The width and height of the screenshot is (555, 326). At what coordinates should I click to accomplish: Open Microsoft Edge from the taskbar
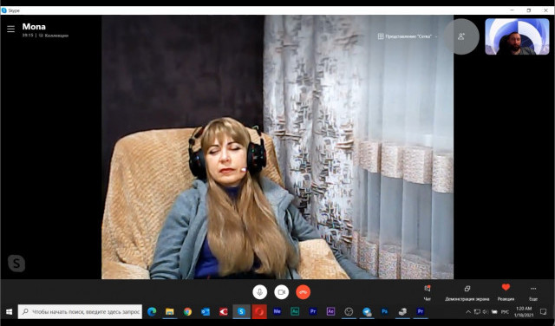tap(152, 312)
